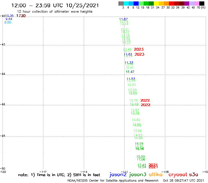
Task: Click the '-46' latitude axis label
Action: click(x=3, y=104)
